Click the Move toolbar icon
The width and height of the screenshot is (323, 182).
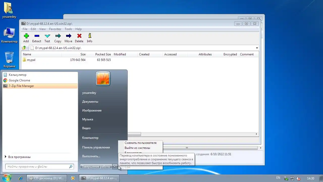[x=68, y=36]
